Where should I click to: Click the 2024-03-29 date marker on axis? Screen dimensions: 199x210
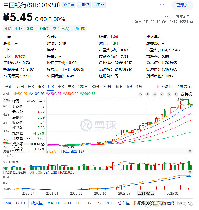pyautogui.click(x=146, y=194)
